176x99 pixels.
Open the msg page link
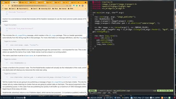click(x=81, y=38)
